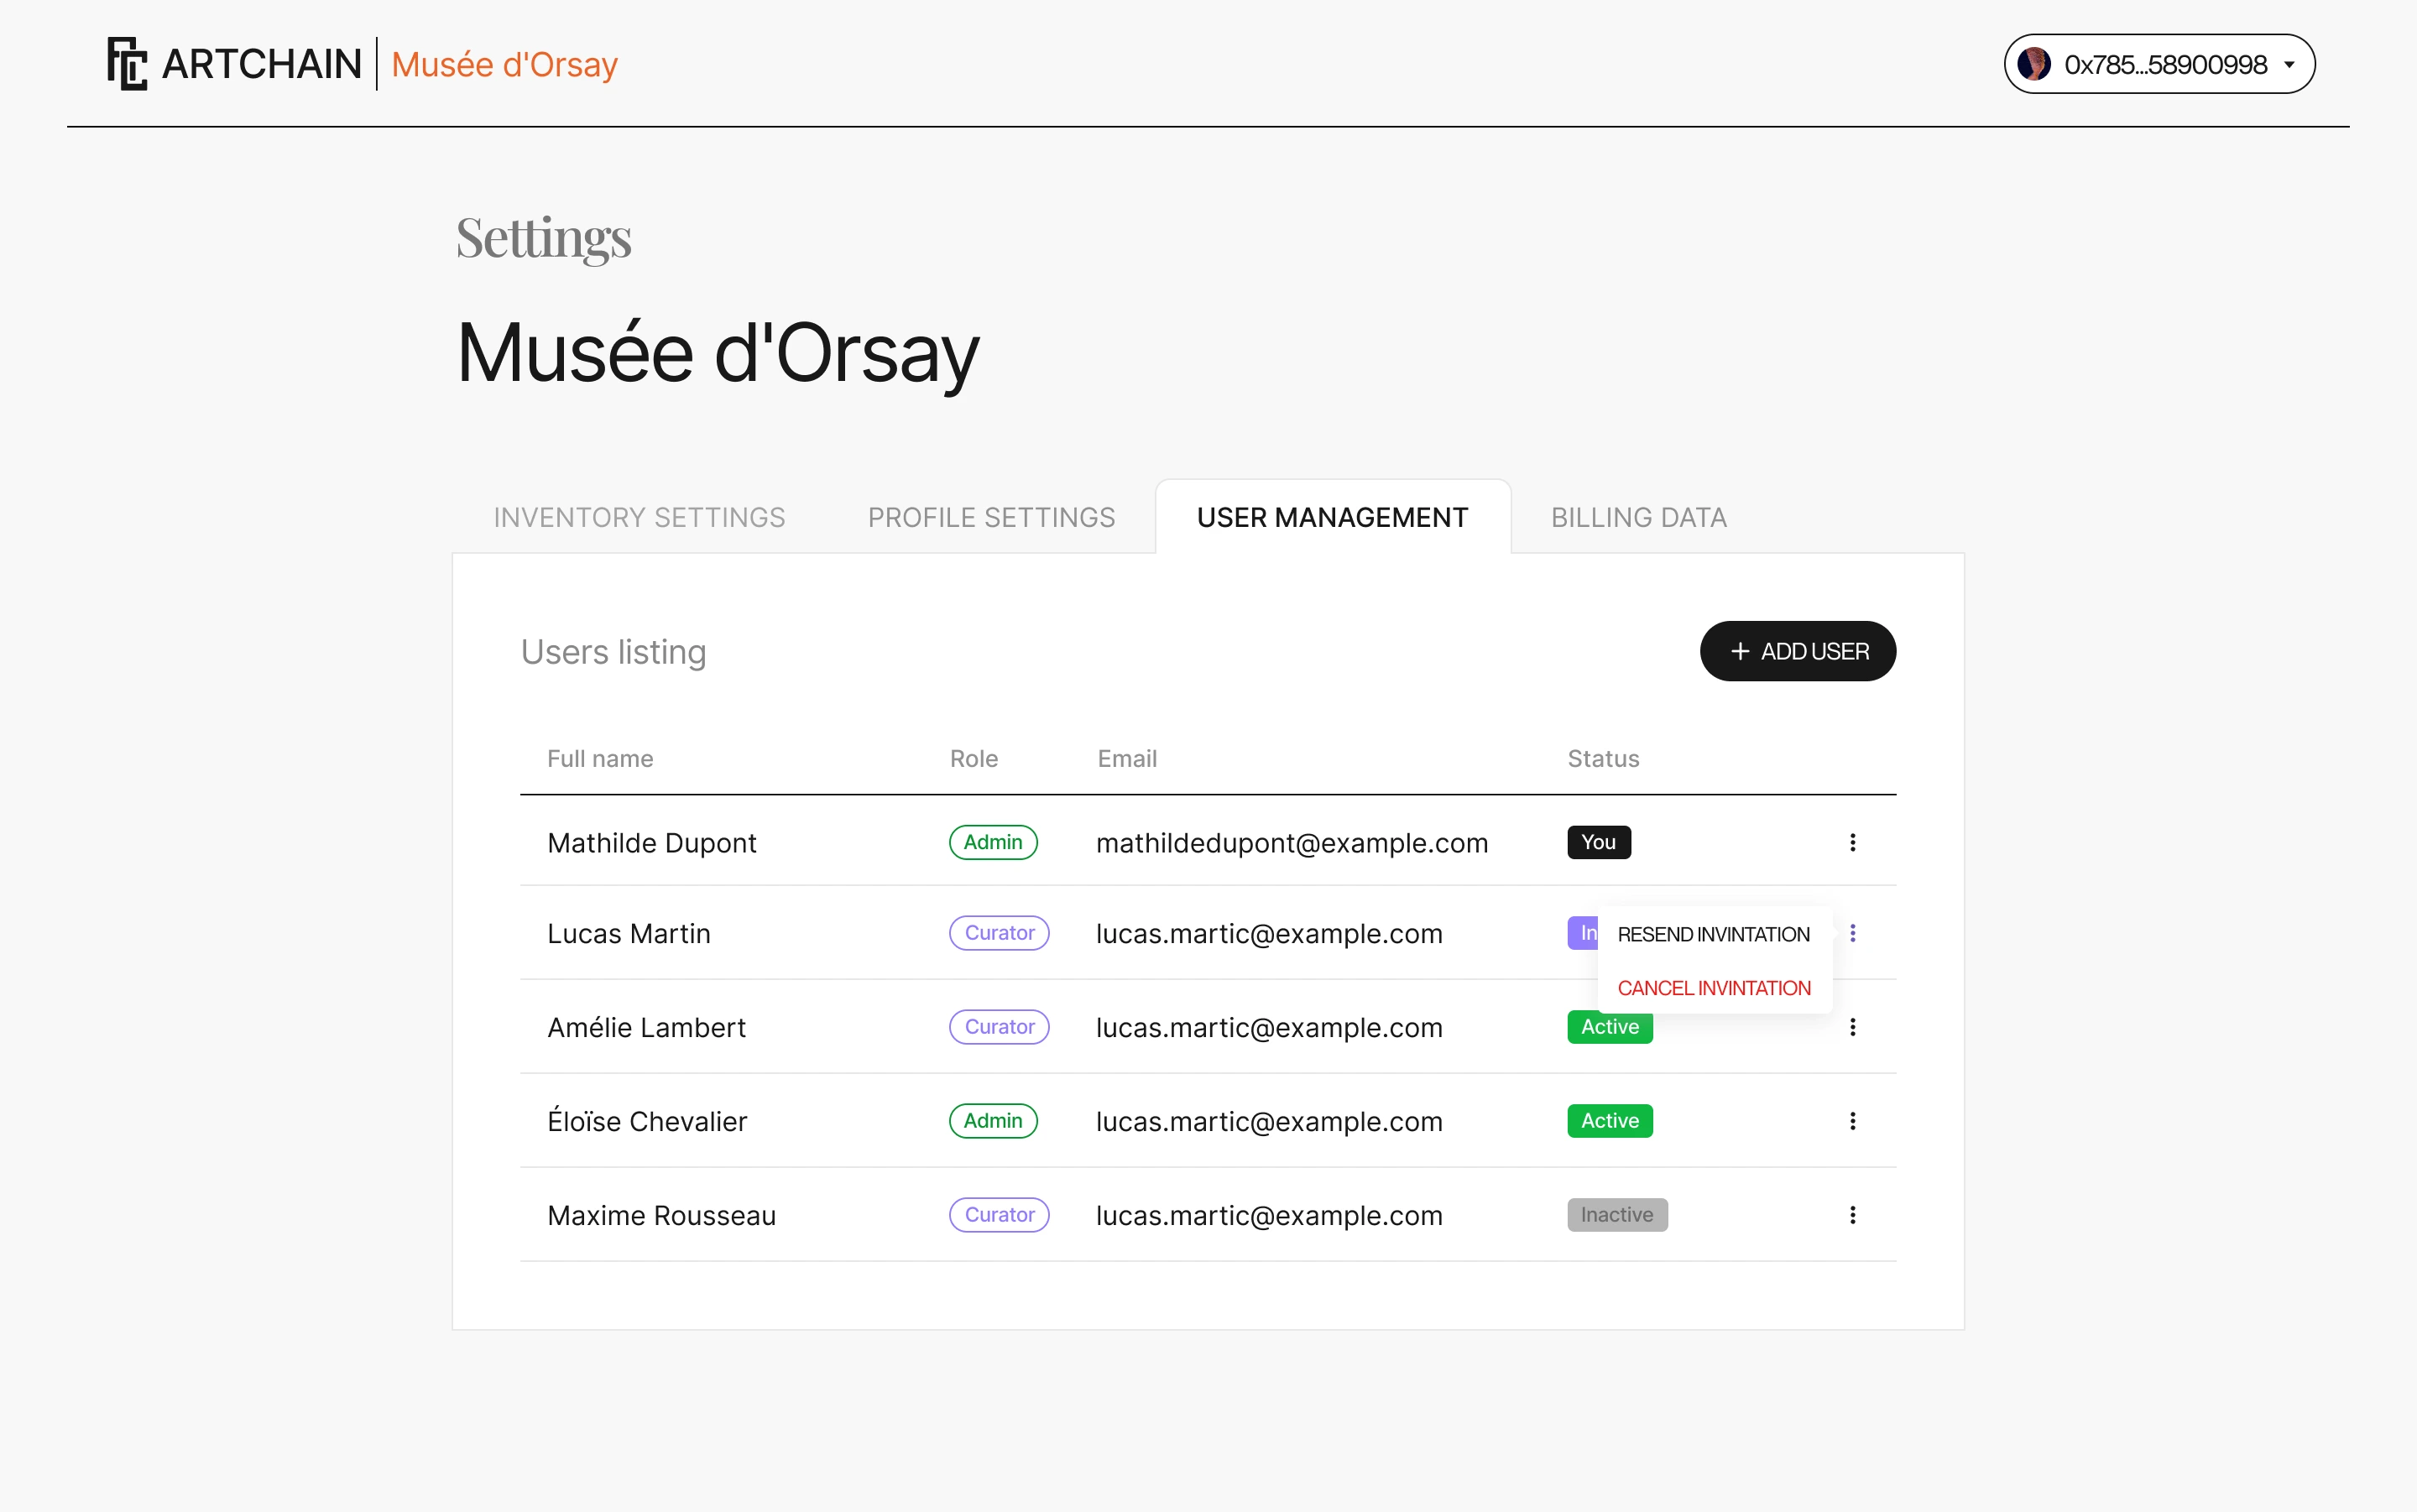
Task: Click the Curator badge for Amélie Lambert
Action: [998, 1026]
